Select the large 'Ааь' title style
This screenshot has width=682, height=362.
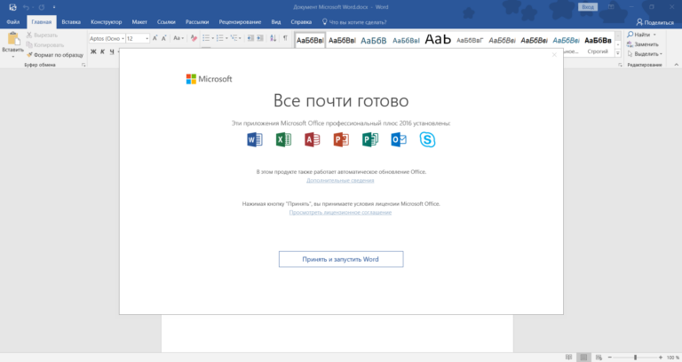(438, 40)
